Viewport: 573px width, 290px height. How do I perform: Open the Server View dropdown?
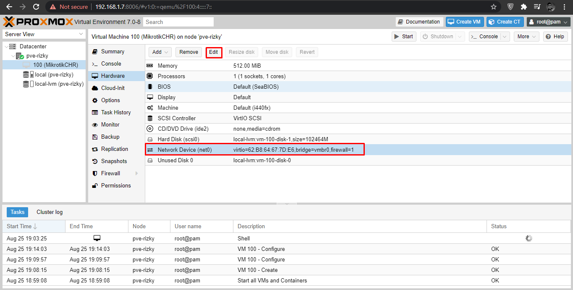point(44,34)
